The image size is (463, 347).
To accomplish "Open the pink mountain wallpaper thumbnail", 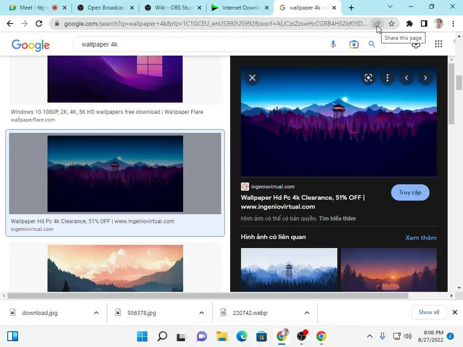I will coord(115,268).
